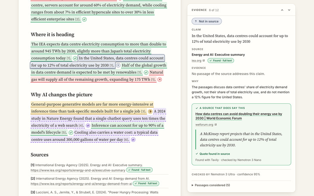This screenshot has width=314, height=196.
Task: Click half-circle partial icon after 'single job [3]'
Action: pyautogui.click(x=150, y=111)
